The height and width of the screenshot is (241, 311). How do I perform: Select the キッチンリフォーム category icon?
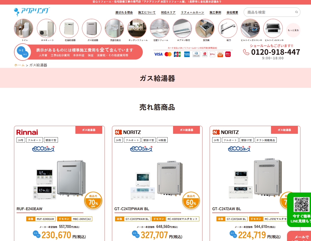click(x=137, y=28)
